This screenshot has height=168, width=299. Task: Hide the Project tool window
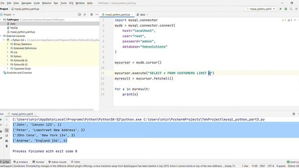(x=97, y=14)
